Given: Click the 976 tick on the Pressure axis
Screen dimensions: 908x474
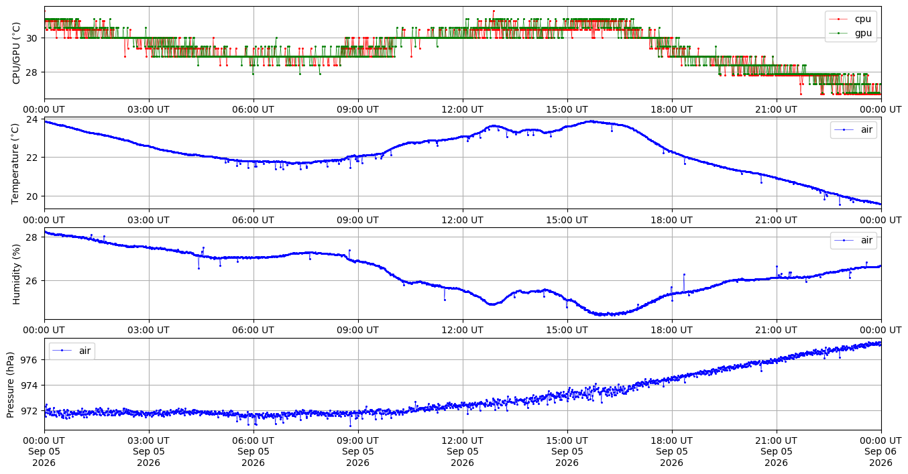Looking at the screenshot, I should 32,360.
